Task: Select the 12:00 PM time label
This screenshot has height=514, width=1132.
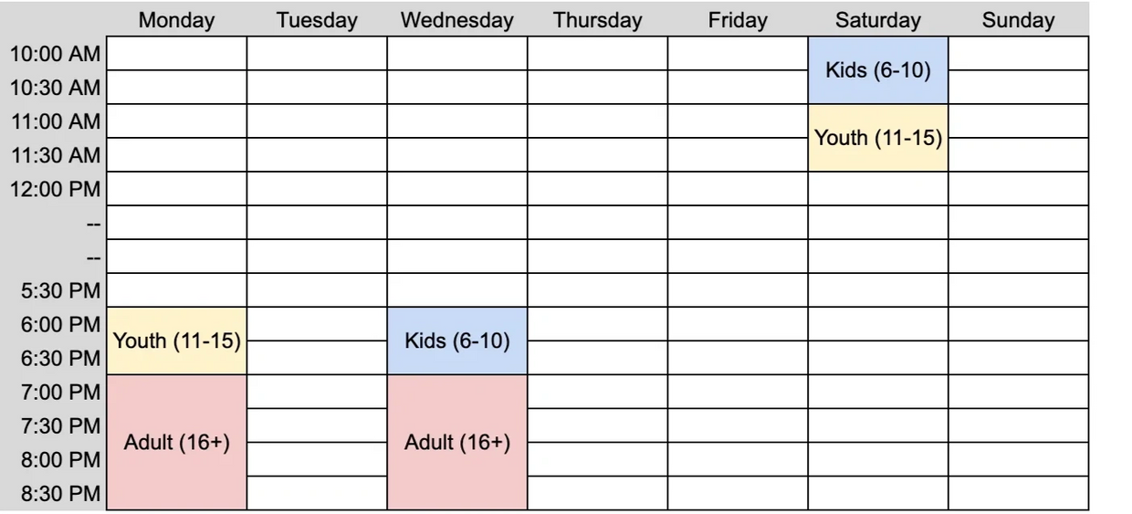Action: (x=55, y=189)
